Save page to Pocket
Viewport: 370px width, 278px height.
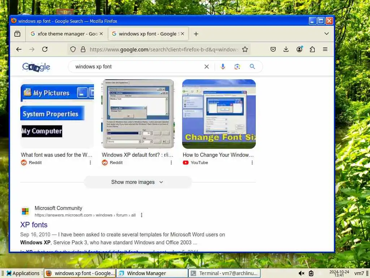tap(273, 49)
